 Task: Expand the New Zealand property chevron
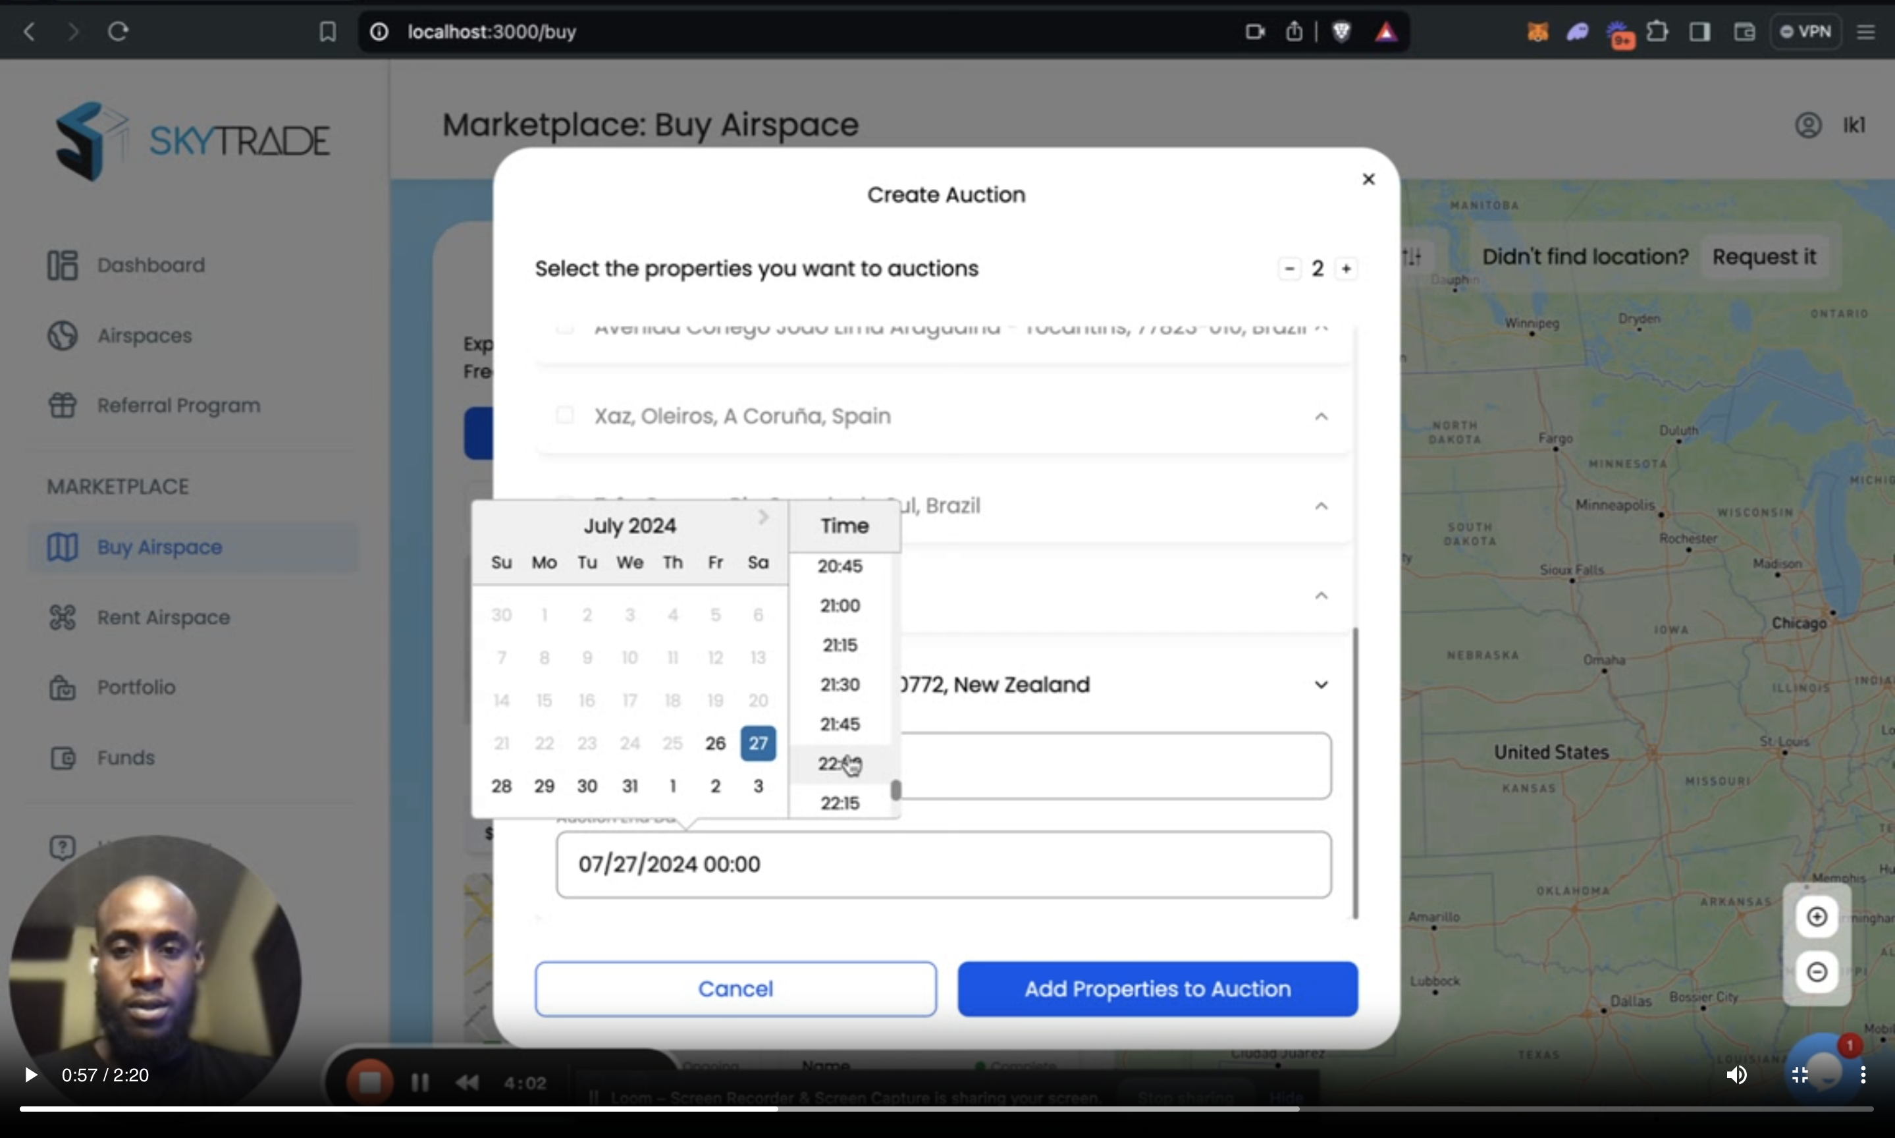1321,684
